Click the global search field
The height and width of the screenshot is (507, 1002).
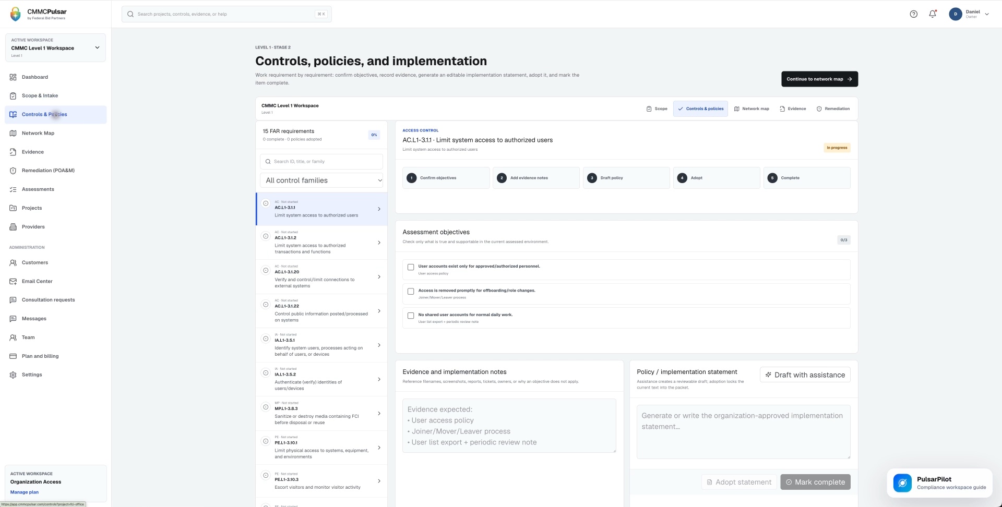[226, 14]
